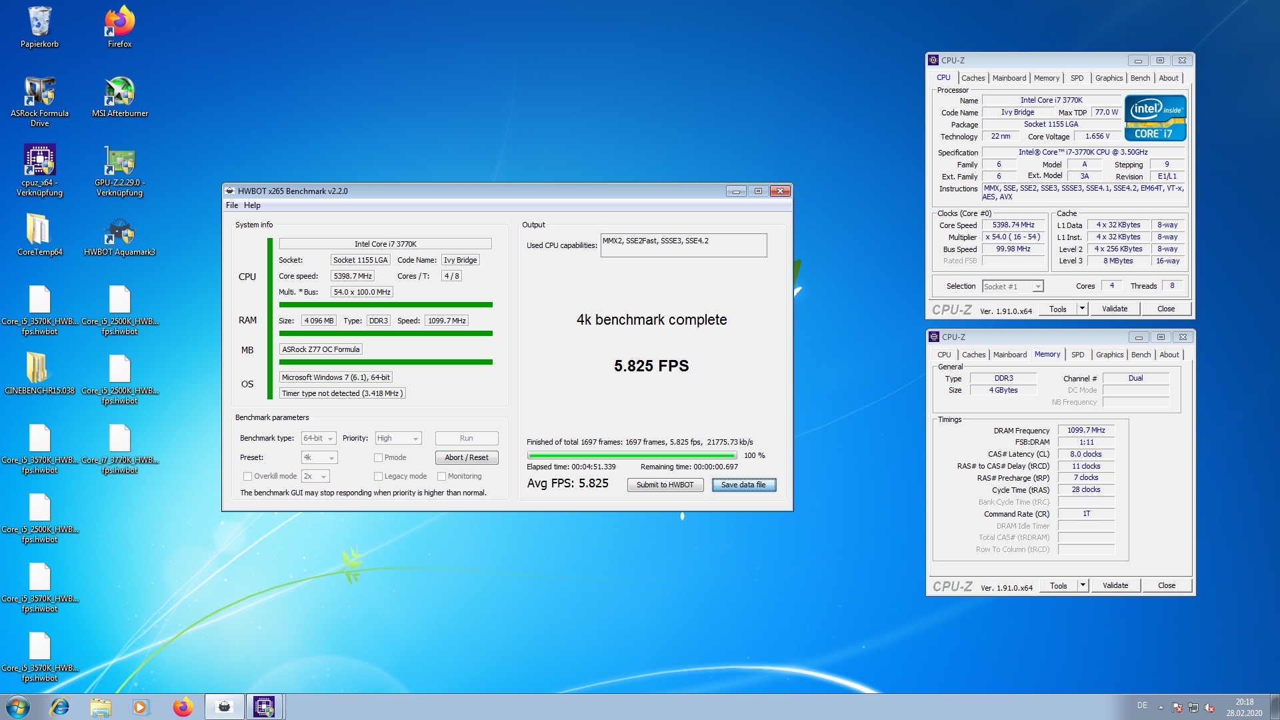Screen dimensions: 1280x720
Task: Click the Used CPU capabilities text box
Action: tap(683, 245)
